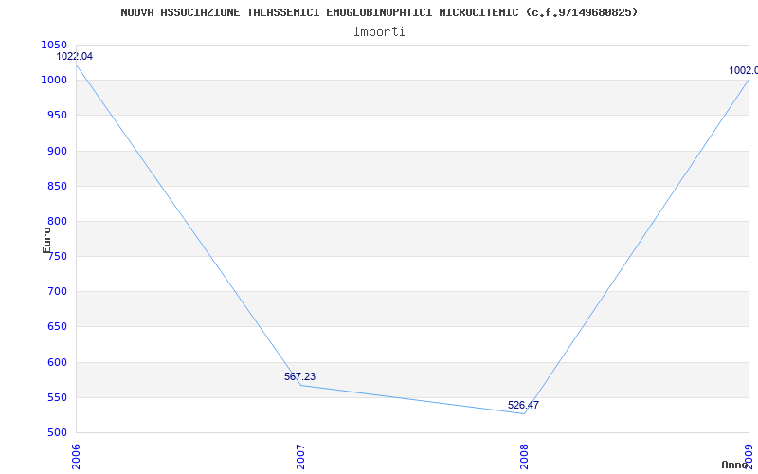Image resolution: width=758 pixels, height=474 pixels.
Task: Select year 2008 on x-axis
Action: pos(525,457)
